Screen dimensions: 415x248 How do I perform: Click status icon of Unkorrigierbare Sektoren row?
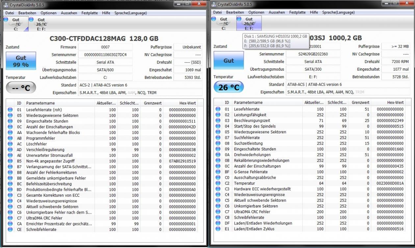(218, 206)
